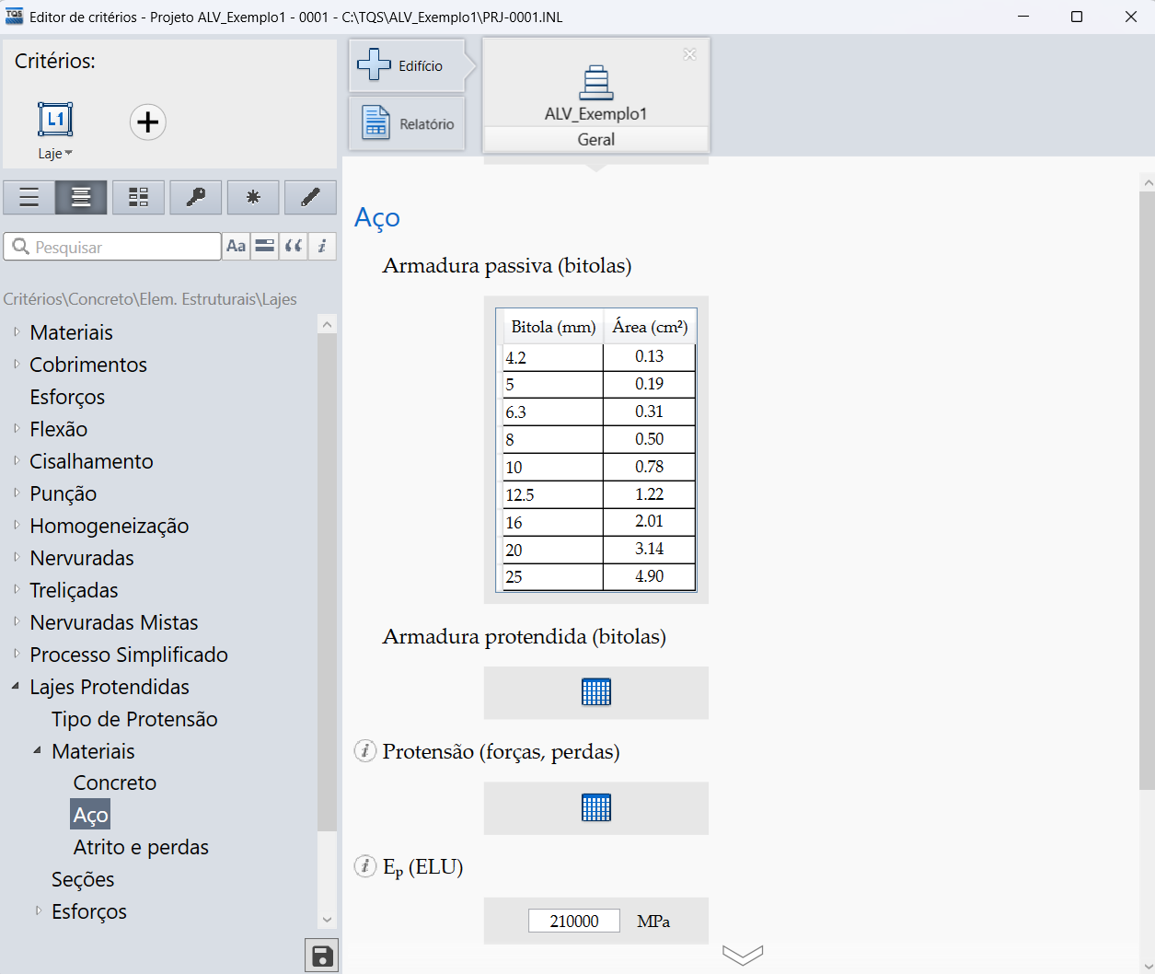Expand the Nervuradas tree node
1155x974 pixels.
17,557
